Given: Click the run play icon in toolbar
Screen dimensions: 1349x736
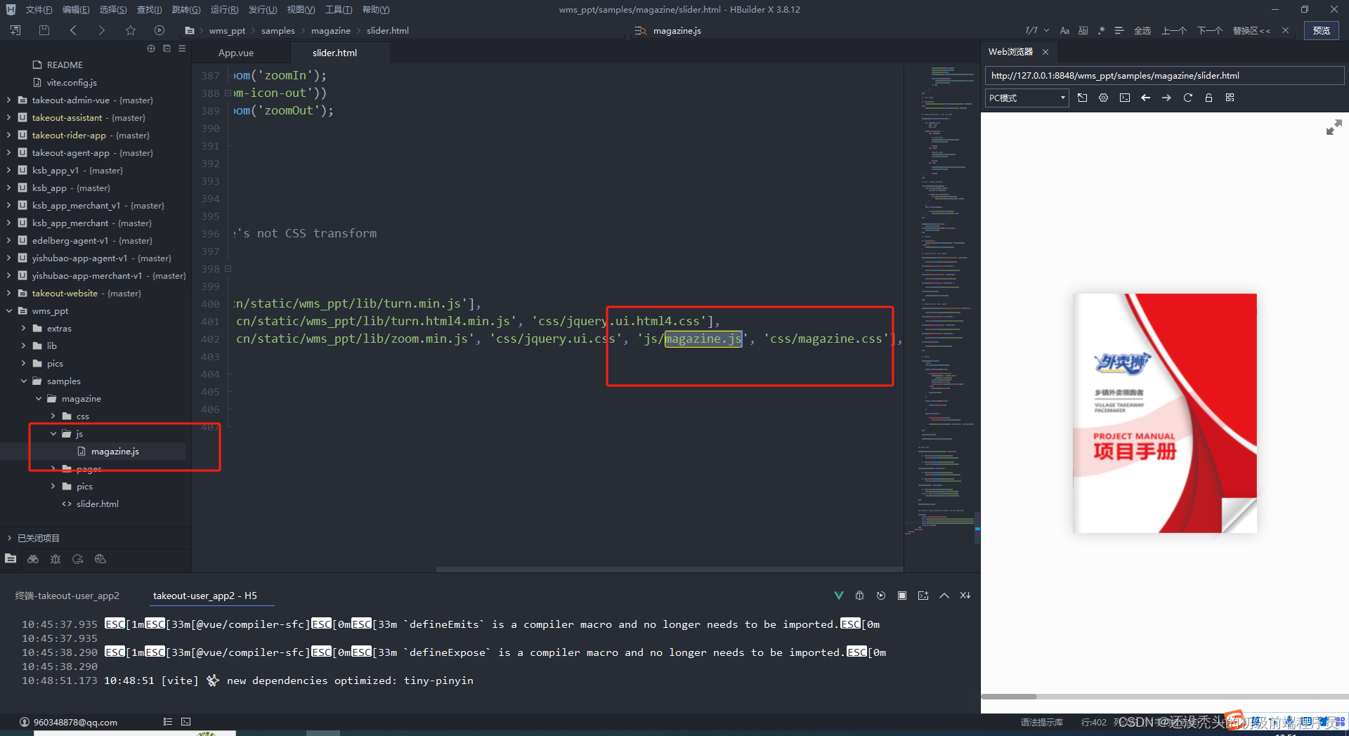Looking at the screenshot, I should click(159, 30).
